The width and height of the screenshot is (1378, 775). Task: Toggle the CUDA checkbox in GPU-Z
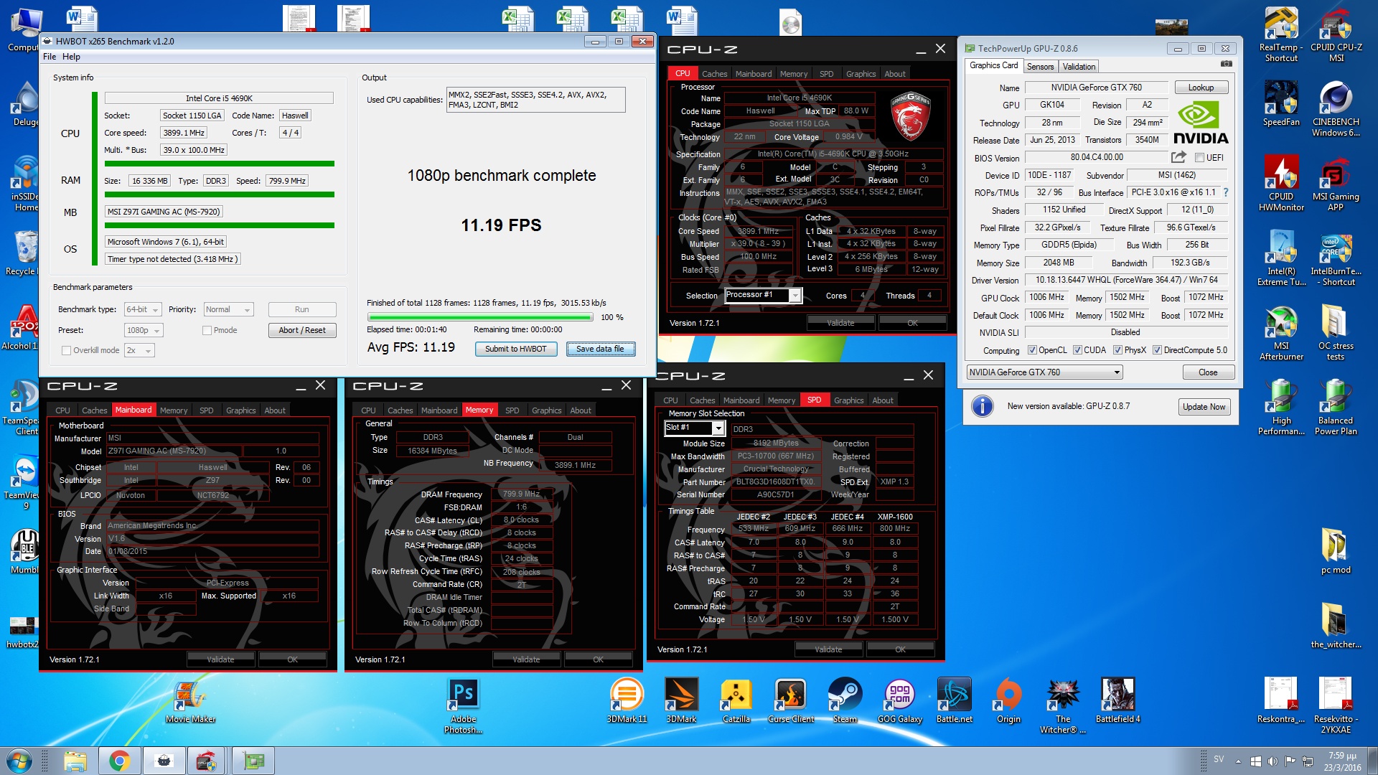click(1077, 350)
